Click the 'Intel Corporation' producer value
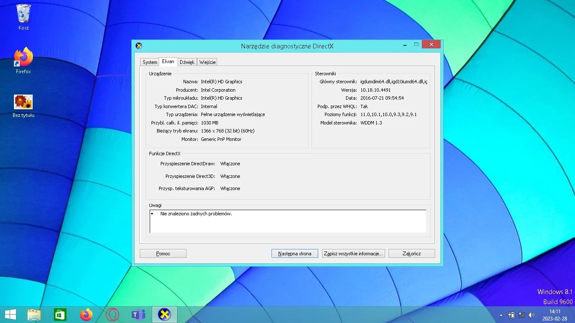The height and width of the screenshot is (323, 575). tap(218, 90)
